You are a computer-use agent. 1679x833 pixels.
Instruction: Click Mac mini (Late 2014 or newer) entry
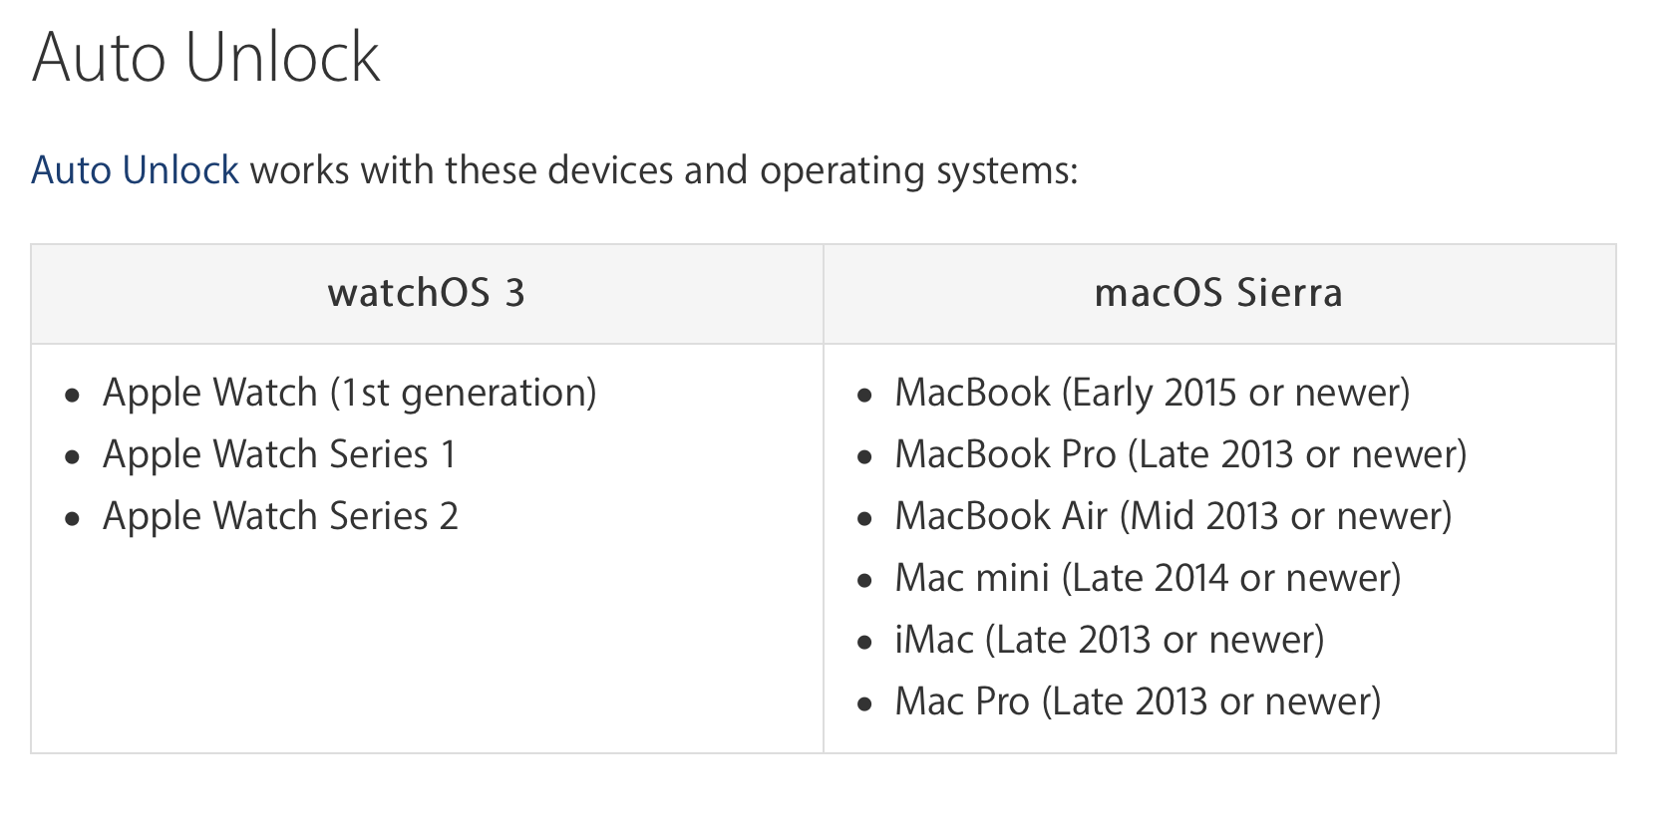tap(1148, 578)
